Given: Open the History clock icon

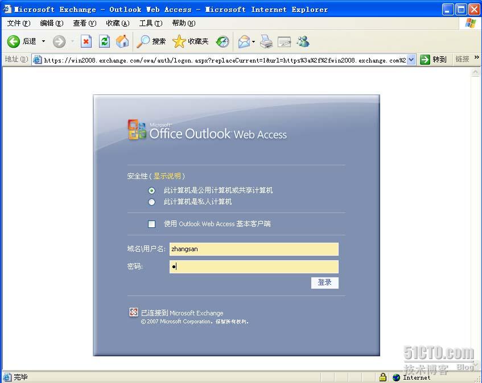Looking at the screenshot, I should point(223,41).
